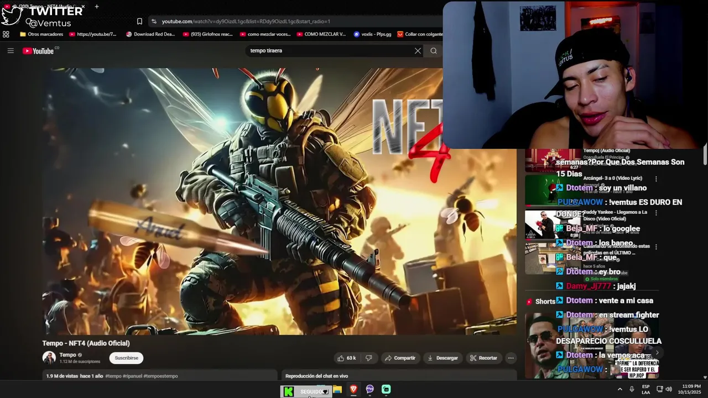The height and width of the screenshot is (398, 708).
Task: Open the 'voxlis - Pfps.gg' bookmark
Action: tap(372, 34)
